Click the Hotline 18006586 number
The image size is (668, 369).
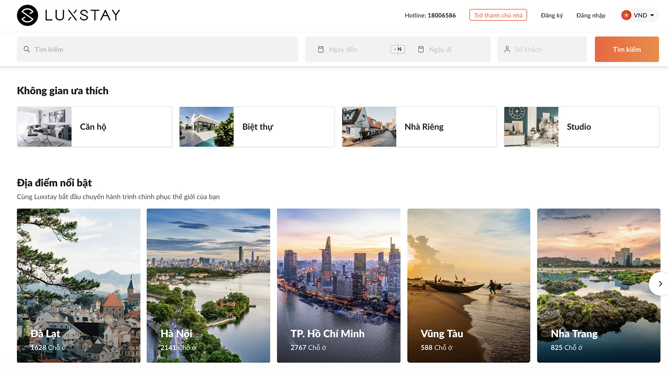click(441, 15)
